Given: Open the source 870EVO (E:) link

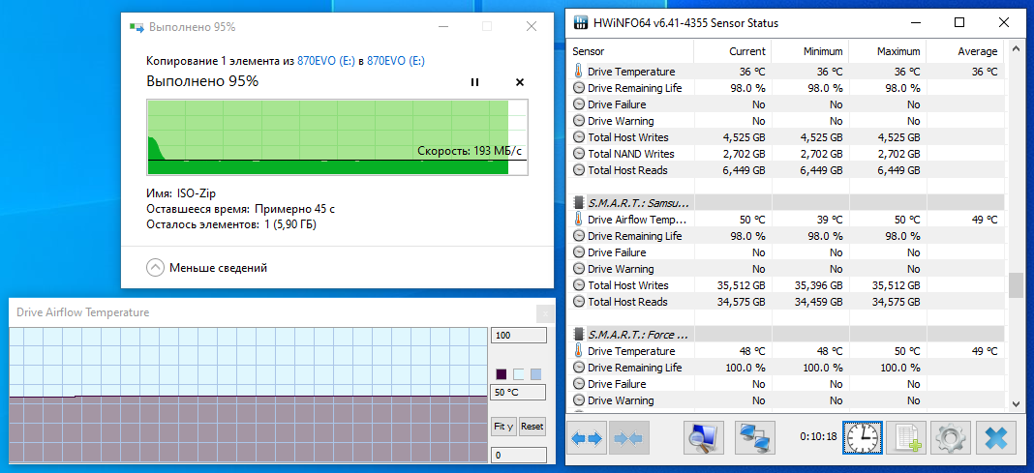Looking at the screenshot, I should 325,61.
